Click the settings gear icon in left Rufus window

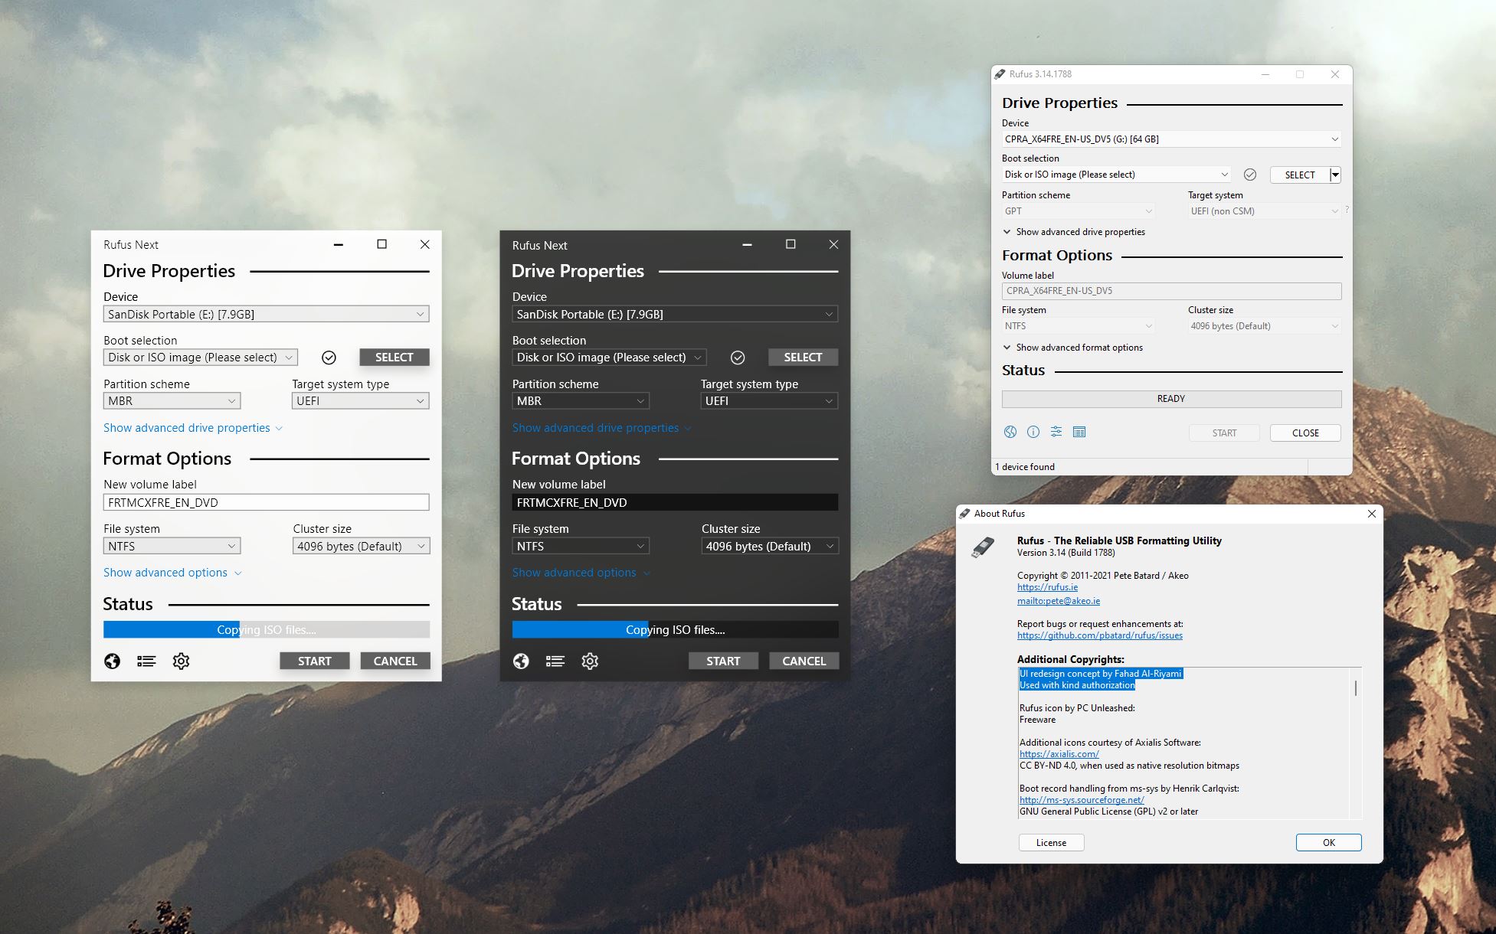coord(180,661)
